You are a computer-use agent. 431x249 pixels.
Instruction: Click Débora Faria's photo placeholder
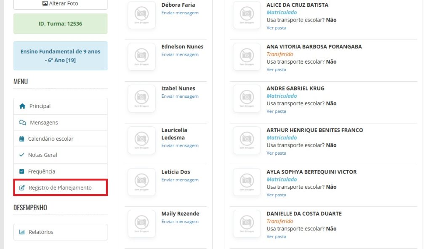141,15
